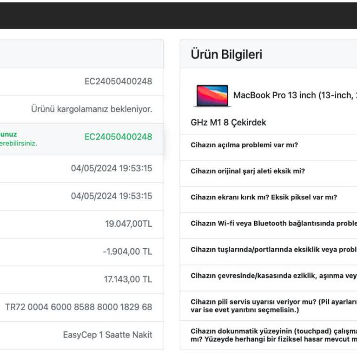This screenshot has width=357, height=357.
Task: Select the IBAN TR72 0004 6000 8588 8000 1829 68
Action: point(79,307)
